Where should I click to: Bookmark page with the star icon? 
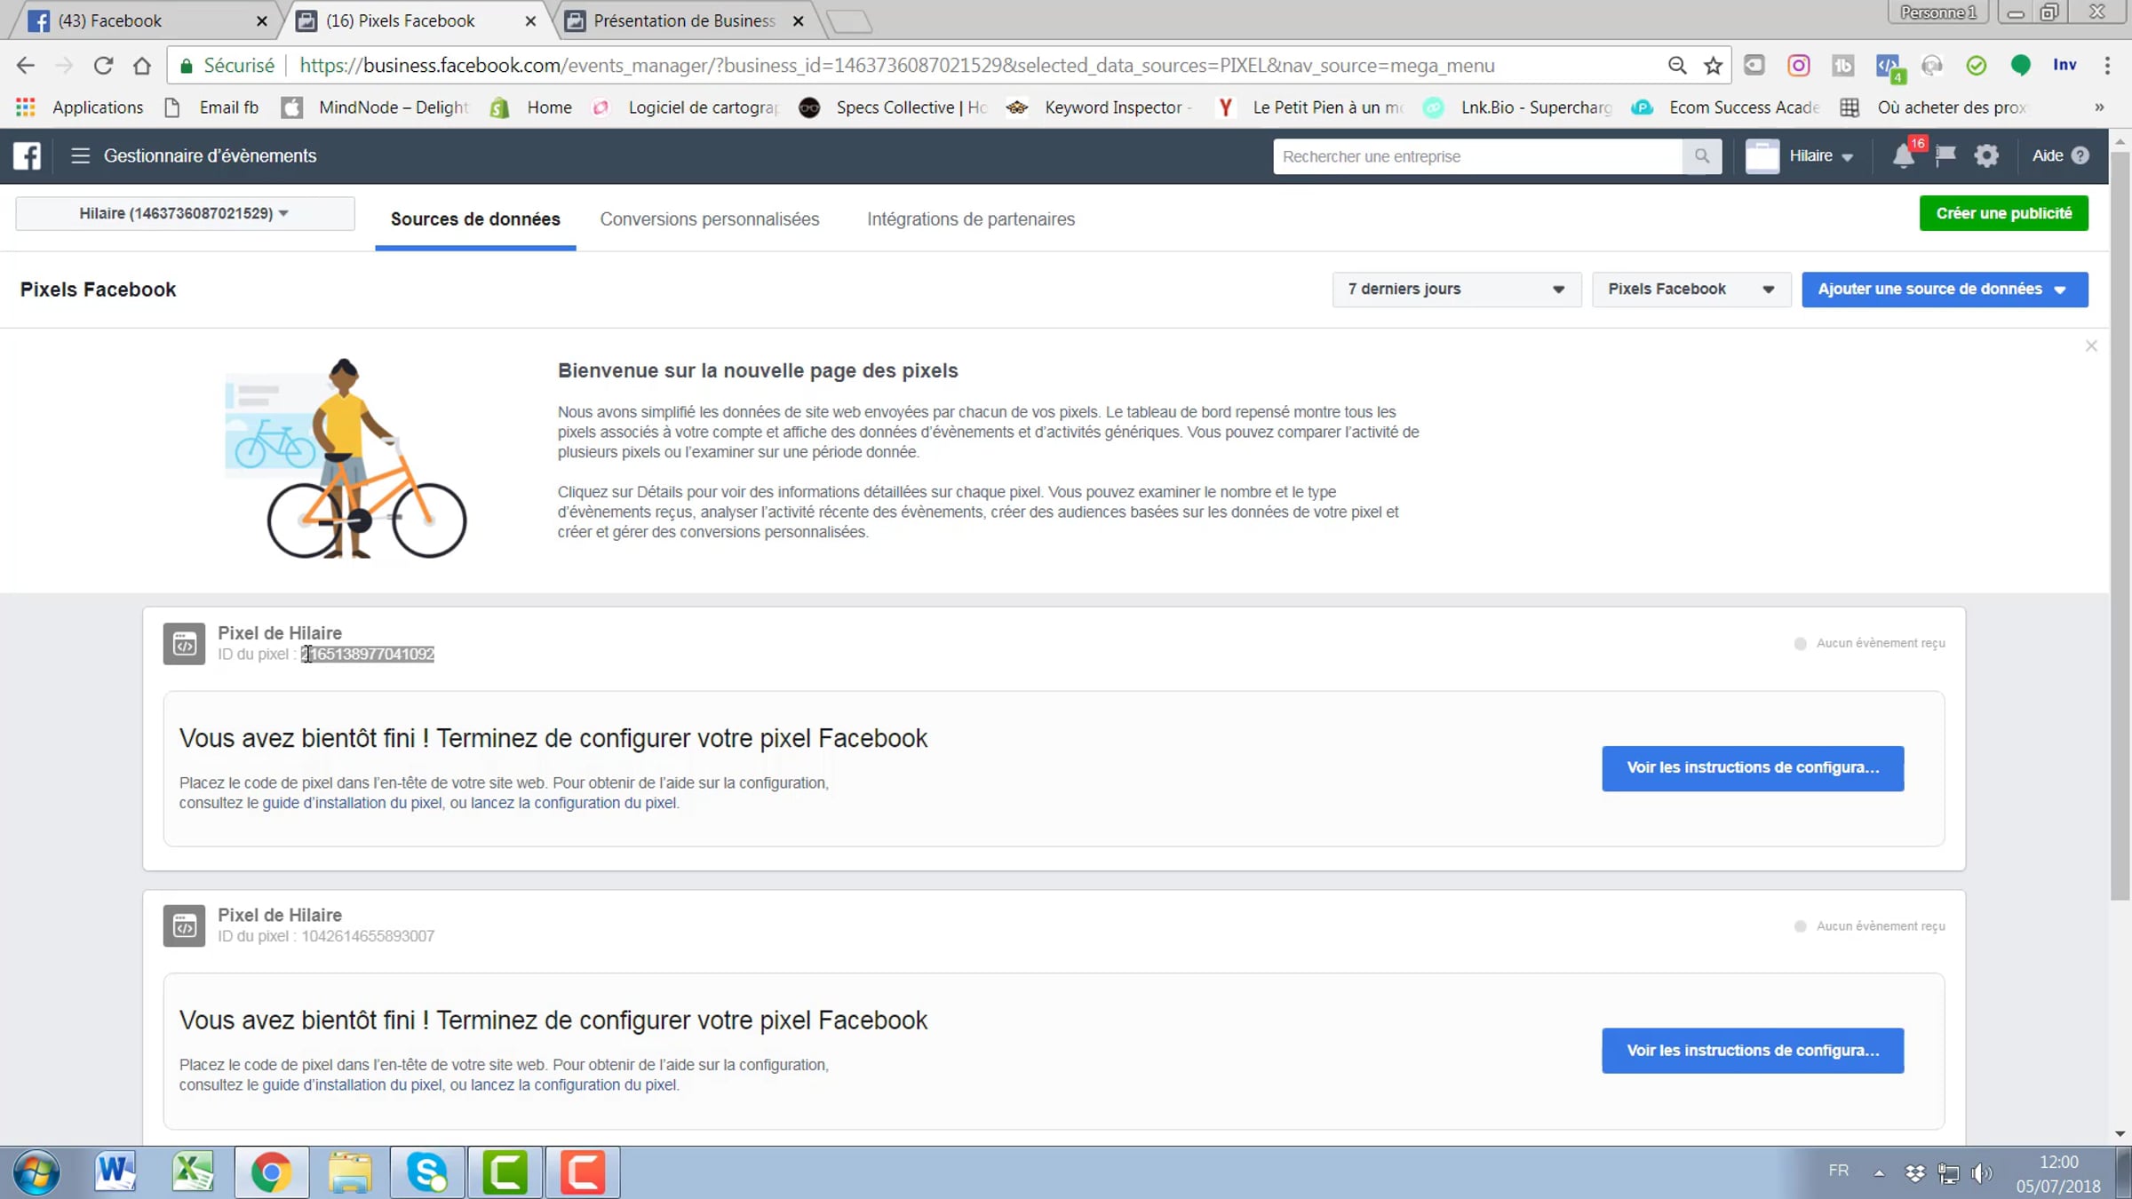tap(1713, 66)
